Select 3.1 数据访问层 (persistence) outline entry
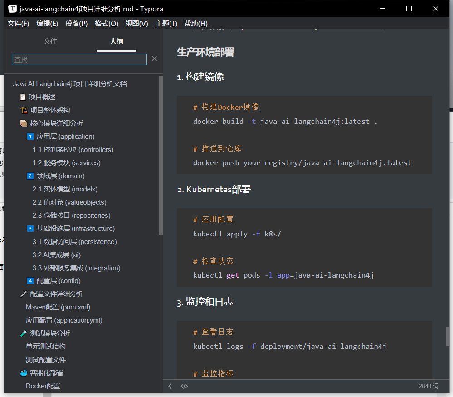 (74, 242)
